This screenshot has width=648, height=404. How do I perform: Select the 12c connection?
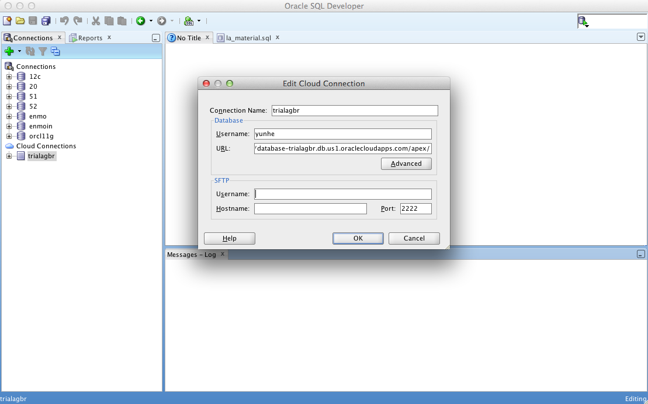(x=34, y=76)
